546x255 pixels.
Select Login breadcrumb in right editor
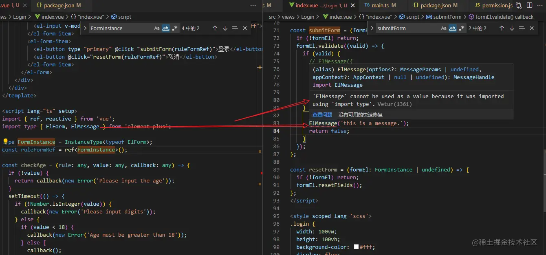(308, 17)
